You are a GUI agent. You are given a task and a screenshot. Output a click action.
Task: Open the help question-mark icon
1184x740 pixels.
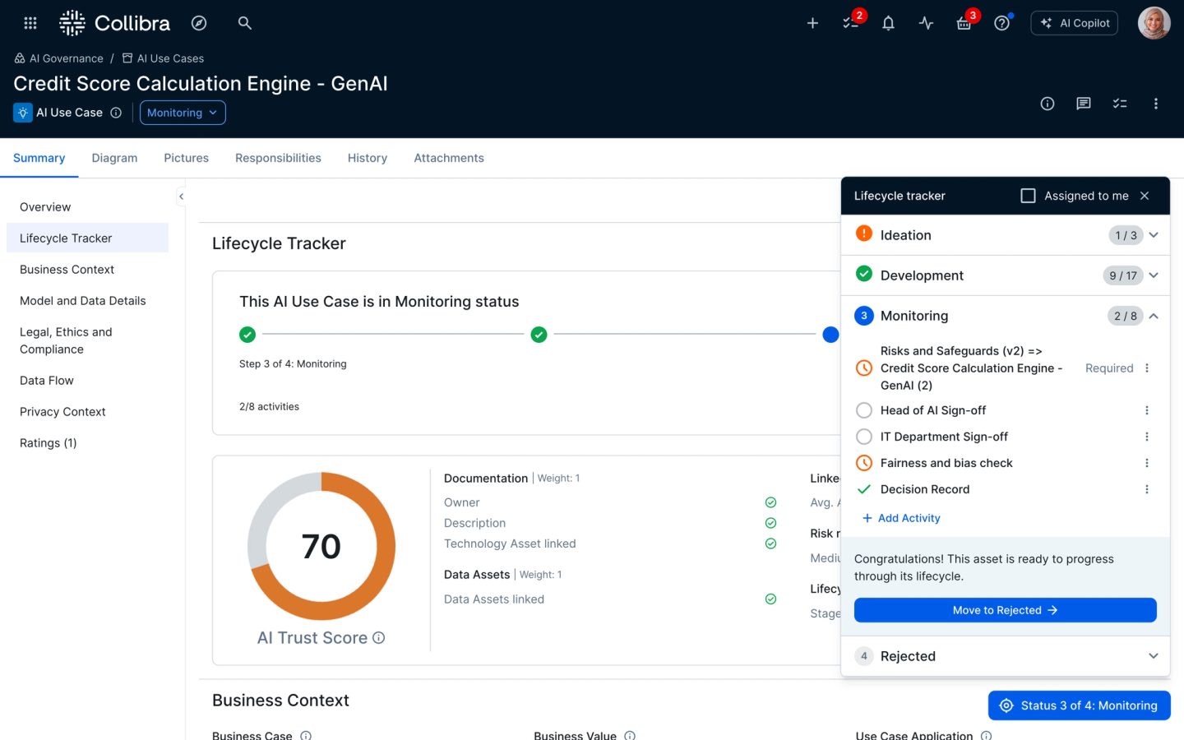(1001, 23)
